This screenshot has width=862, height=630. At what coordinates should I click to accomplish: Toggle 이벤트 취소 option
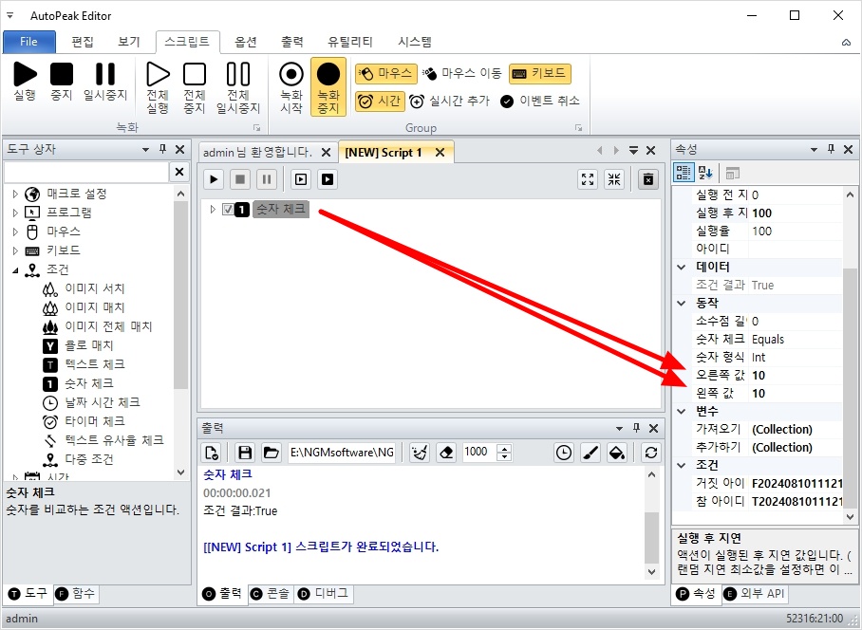pyautogui.click(x=540, y=102)
